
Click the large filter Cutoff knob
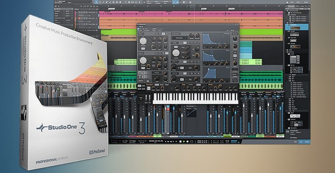[x=176, y=53]
